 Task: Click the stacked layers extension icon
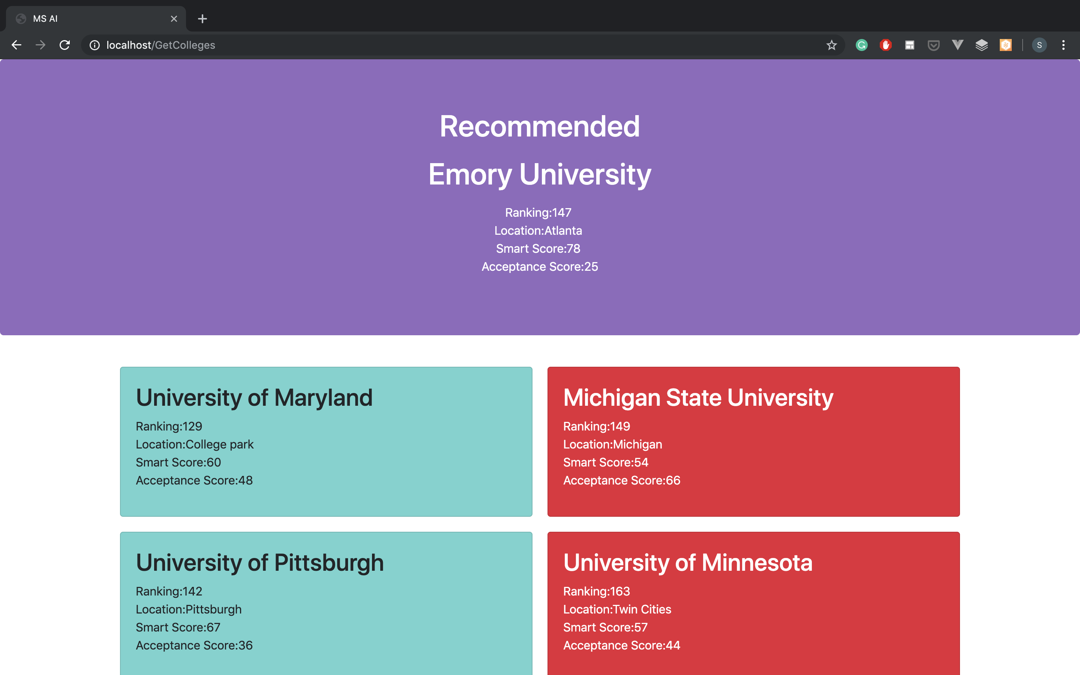pos(981,45)
